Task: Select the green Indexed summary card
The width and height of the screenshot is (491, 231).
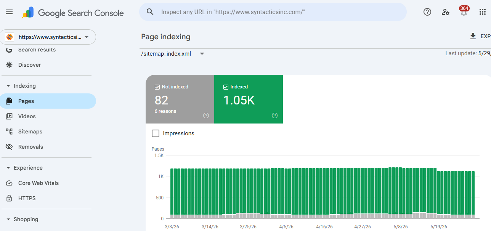Action: pyautogui.click(x=249, y=99)
